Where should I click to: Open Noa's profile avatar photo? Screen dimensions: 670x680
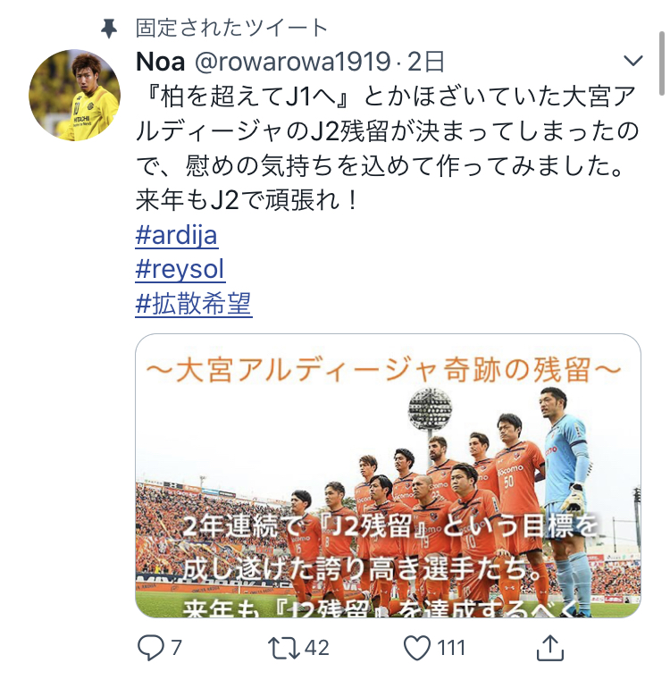click(74, 95)
